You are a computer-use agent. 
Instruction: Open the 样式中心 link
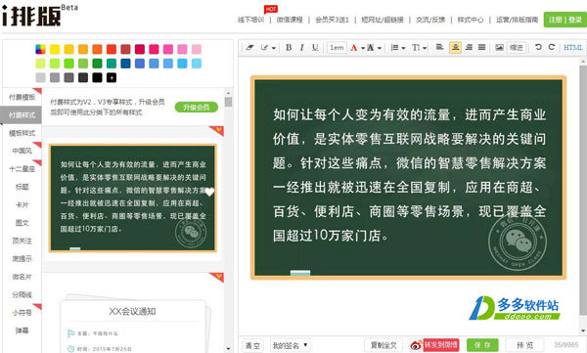(x=471, y=20)
